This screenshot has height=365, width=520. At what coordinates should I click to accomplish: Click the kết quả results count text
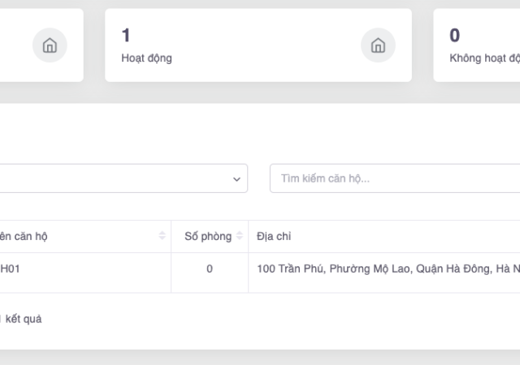coord(23,319)
